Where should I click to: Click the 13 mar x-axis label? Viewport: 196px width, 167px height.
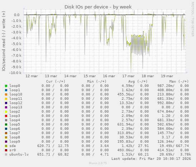tap(51, 76)
